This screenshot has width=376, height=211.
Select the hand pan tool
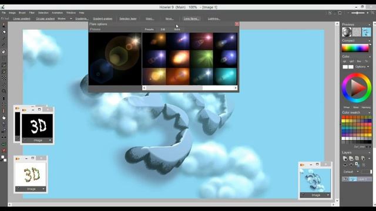(x=4, y=117)
